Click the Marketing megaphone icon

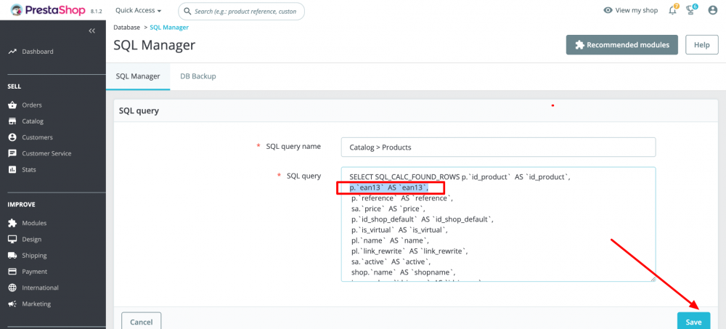tap(12, 304)
